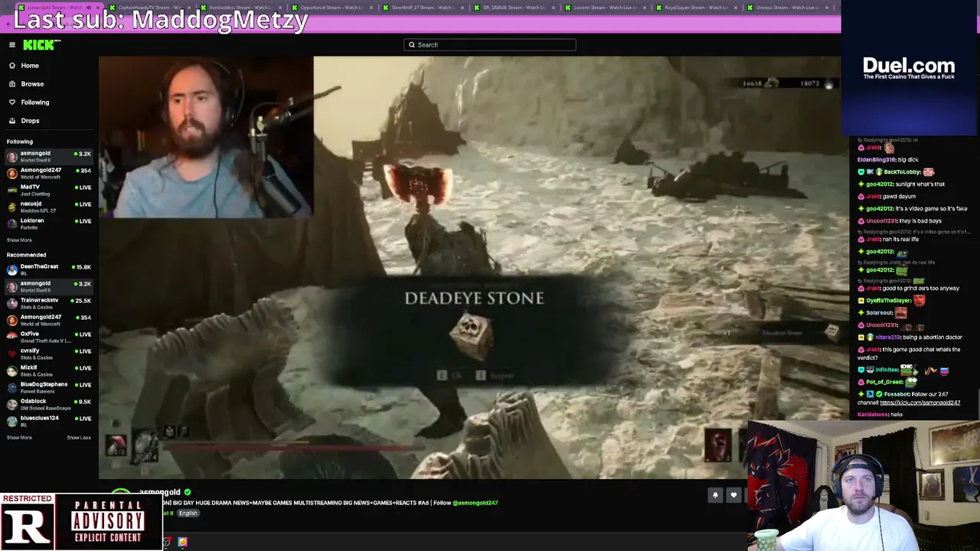Click the MadTV avatar icon

[11, 191]
